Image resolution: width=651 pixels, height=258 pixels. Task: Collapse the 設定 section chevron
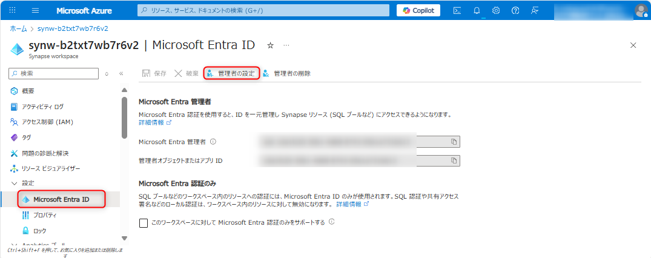tap(14, 184)
